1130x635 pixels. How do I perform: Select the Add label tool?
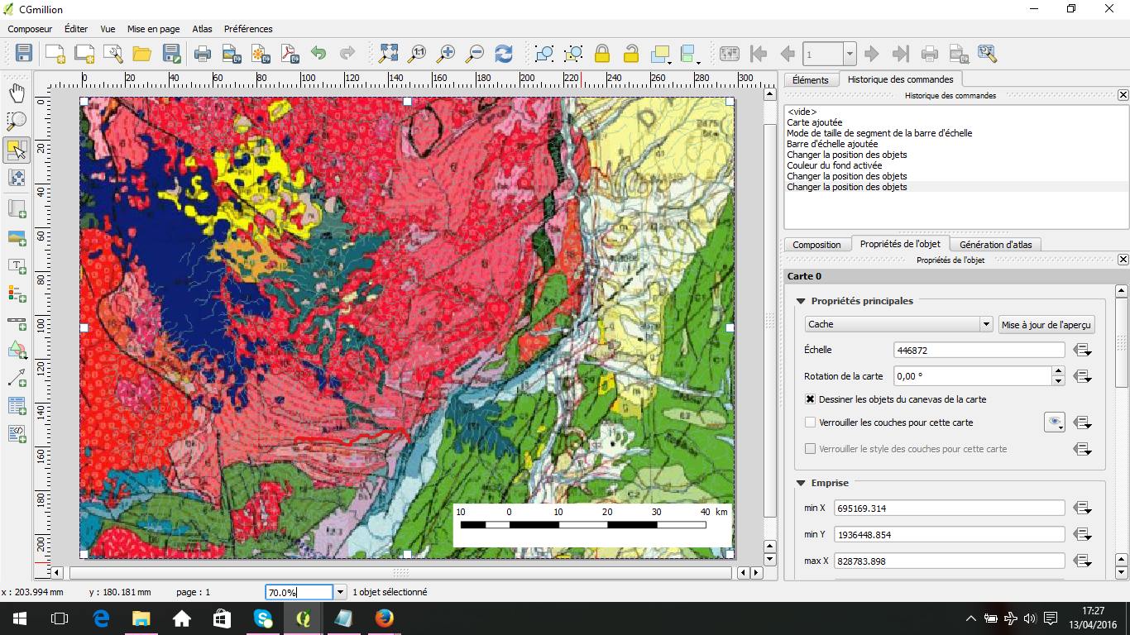17,266
